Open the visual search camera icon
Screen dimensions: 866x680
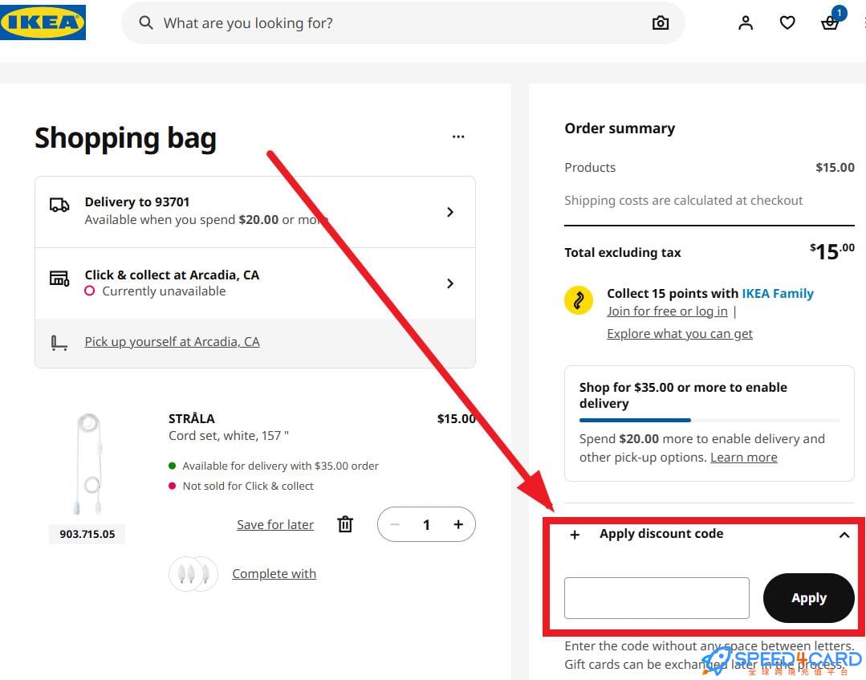[660, 22]
